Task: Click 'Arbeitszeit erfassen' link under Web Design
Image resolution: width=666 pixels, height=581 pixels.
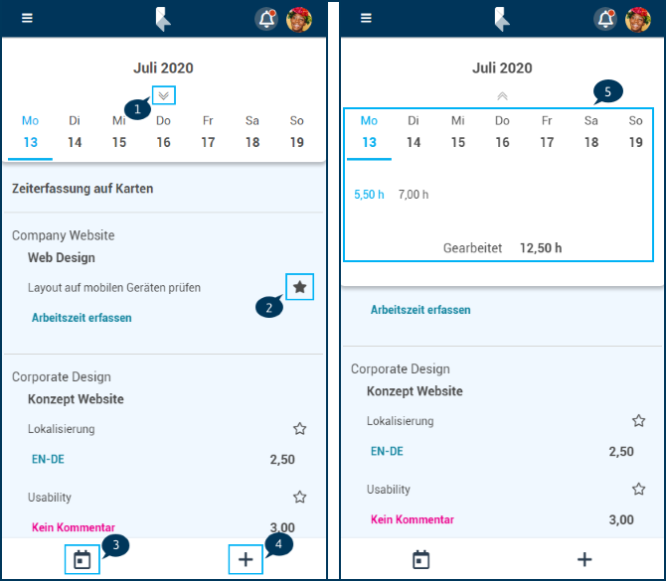Action: [82, 318]
